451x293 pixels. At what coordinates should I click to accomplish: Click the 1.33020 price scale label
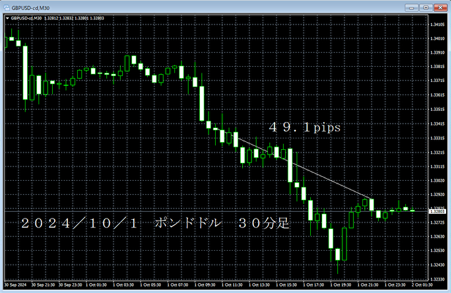tap(437, 180)
